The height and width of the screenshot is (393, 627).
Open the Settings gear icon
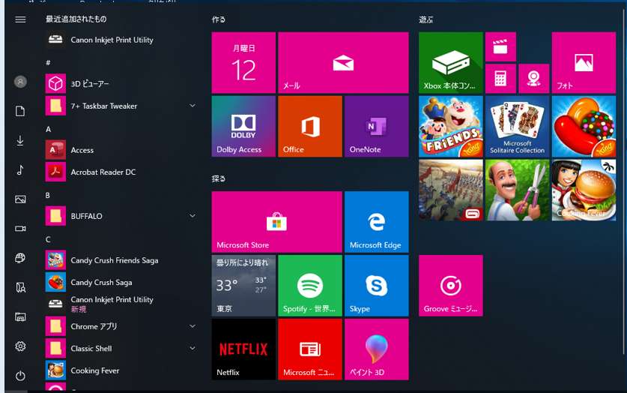(20, 346)
